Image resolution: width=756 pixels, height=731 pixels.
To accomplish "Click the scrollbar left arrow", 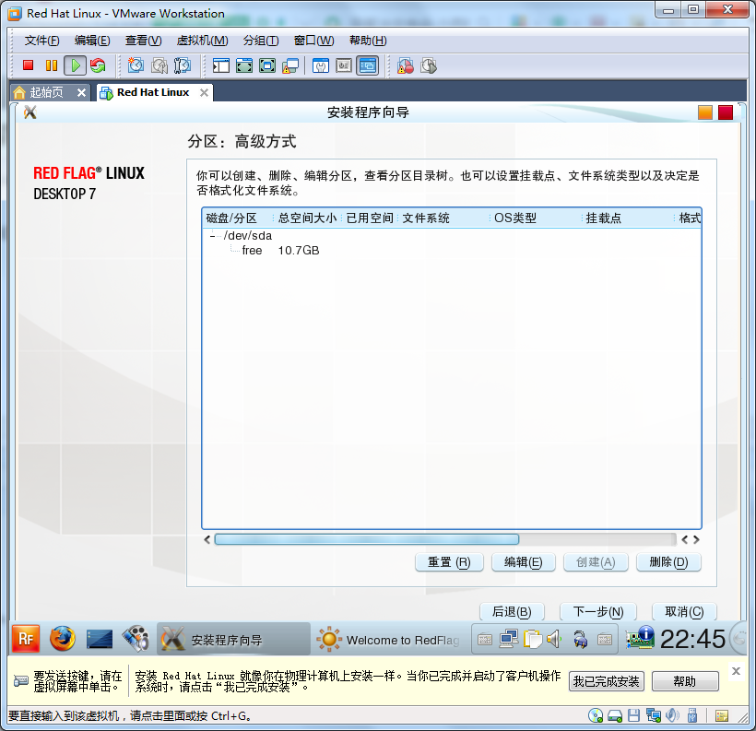I will coord(207,539).
